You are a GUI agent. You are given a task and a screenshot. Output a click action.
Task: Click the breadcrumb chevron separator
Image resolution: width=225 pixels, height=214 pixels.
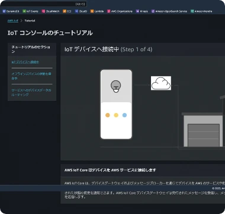click(21, 21)
